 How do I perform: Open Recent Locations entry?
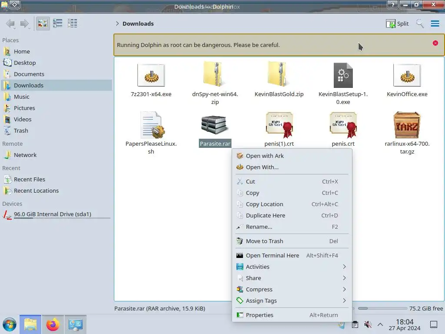(x=56, y=191)
